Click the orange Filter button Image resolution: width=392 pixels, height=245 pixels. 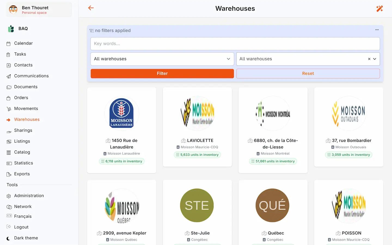(162, 73)
